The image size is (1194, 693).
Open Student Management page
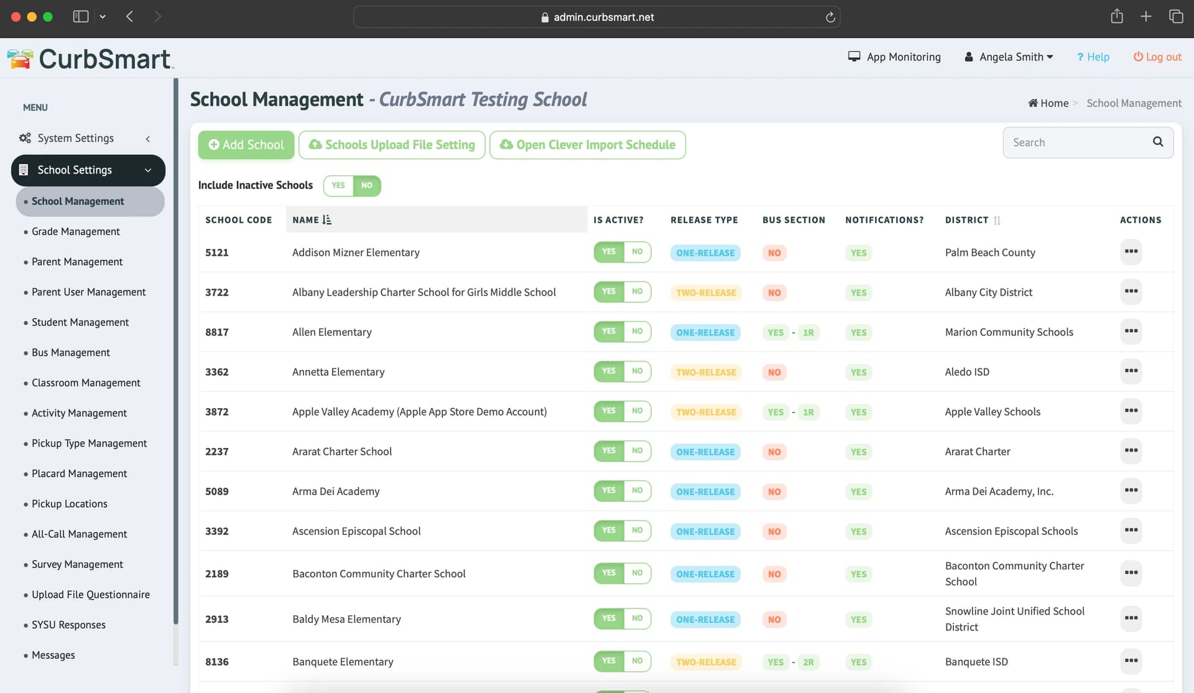tap(80, 322)
